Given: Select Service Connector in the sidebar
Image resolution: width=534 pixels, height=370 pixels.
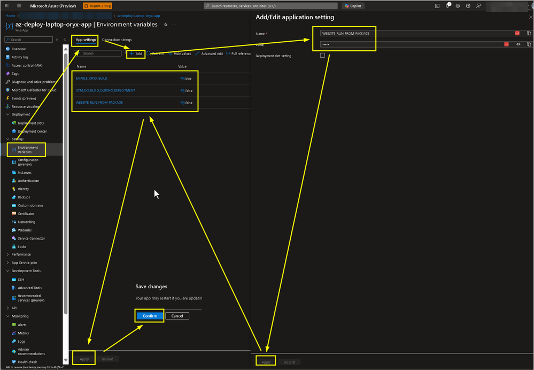Looking at the screenshot, I should click(x=31, y=238).
